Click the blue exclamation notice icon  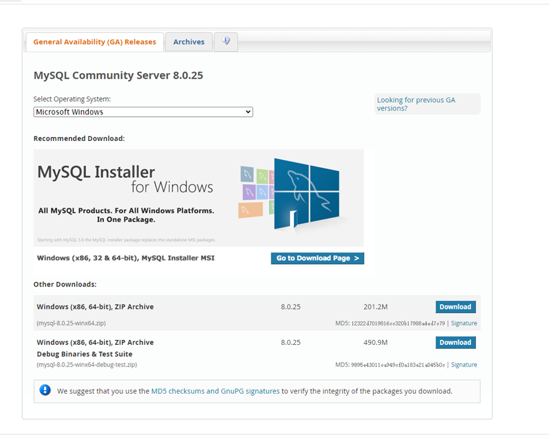tap(45, 390)
